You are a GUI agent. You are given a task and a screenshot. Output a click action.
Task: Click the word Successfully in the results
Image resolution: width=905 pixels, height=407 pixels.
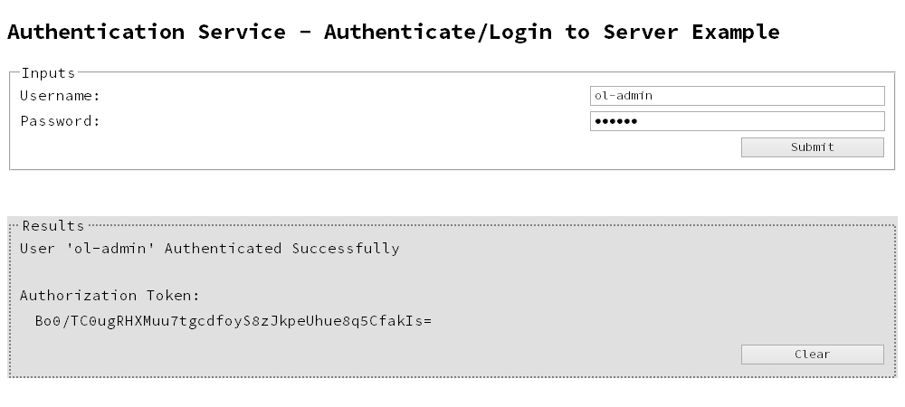point(346,249)
